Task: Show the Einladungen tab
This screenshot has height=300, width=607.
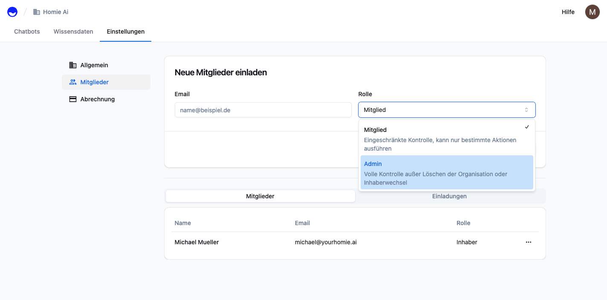Action: (x=449, y=196)
